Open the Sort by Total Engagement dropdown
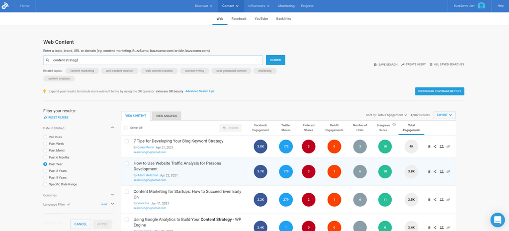 coord(386,115)
